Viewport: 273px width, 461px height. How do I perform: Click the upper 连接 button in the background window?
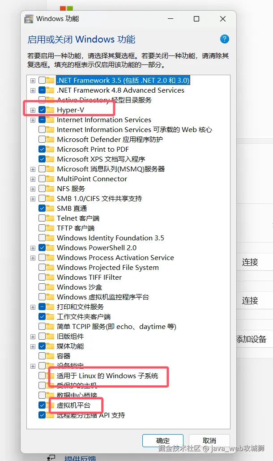[x=250, y=262]
